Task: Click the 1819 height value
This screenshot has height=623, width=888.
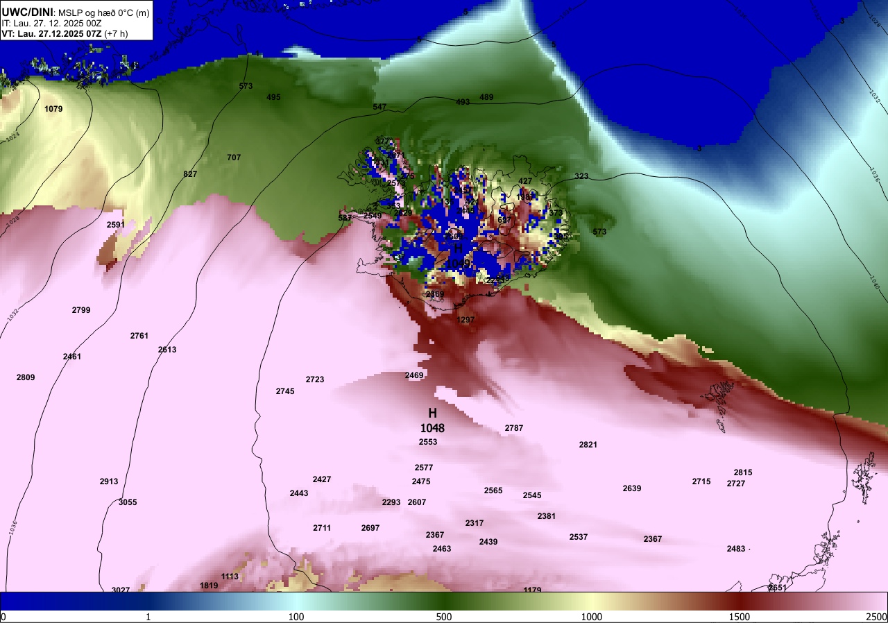Action: (x=209, y=586)
